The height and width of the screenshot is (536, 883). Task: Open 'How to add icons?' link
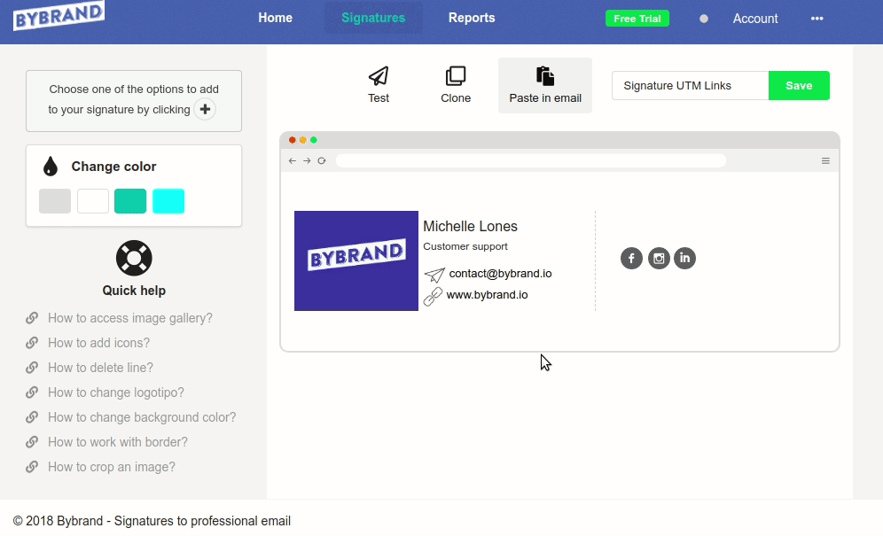(98, 343)
